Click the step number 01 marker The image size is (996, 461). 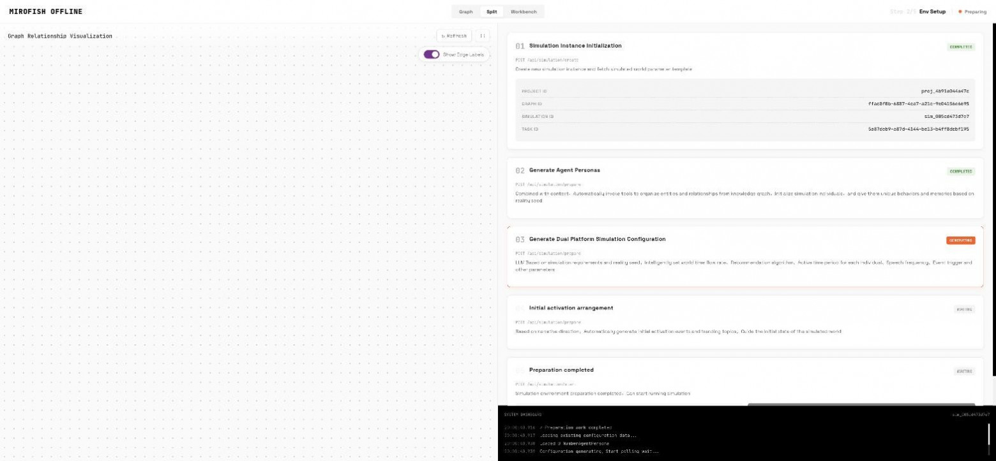click(x=520, y=47)
